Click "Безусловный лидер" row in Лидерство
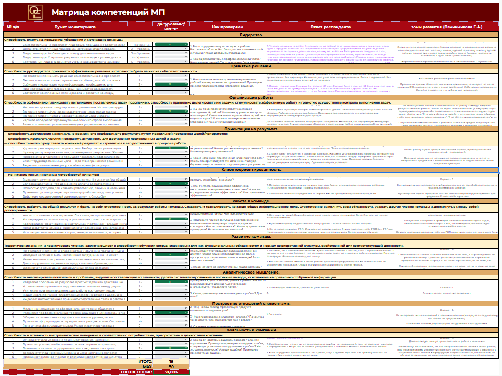 point(75,62)
